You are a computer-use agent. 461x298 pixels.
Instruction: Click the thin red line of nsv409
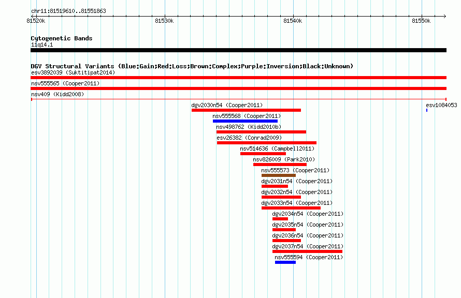238,99
